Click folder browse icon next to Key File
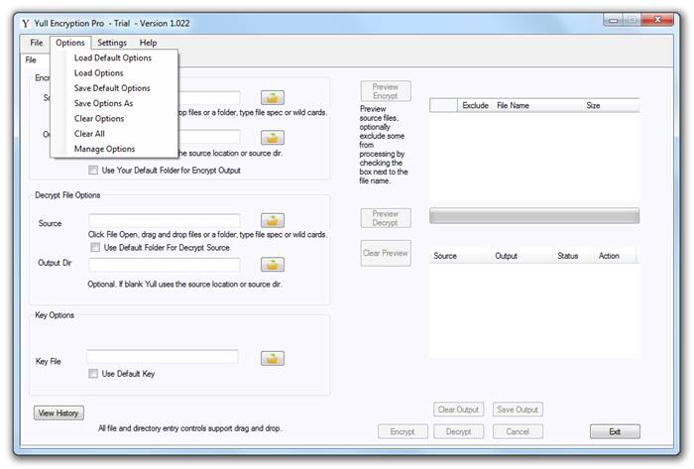Viewport: 694px width, 469px height. 273,358
